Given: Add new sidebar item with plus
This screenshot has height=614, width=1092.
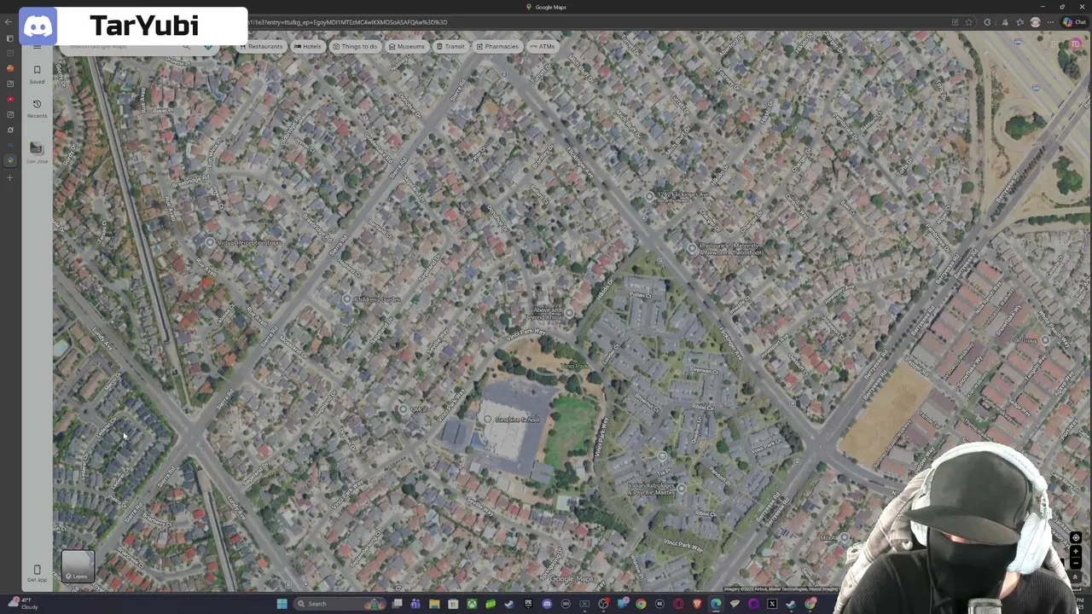Looking at the screenshot, I should [10, 177].
